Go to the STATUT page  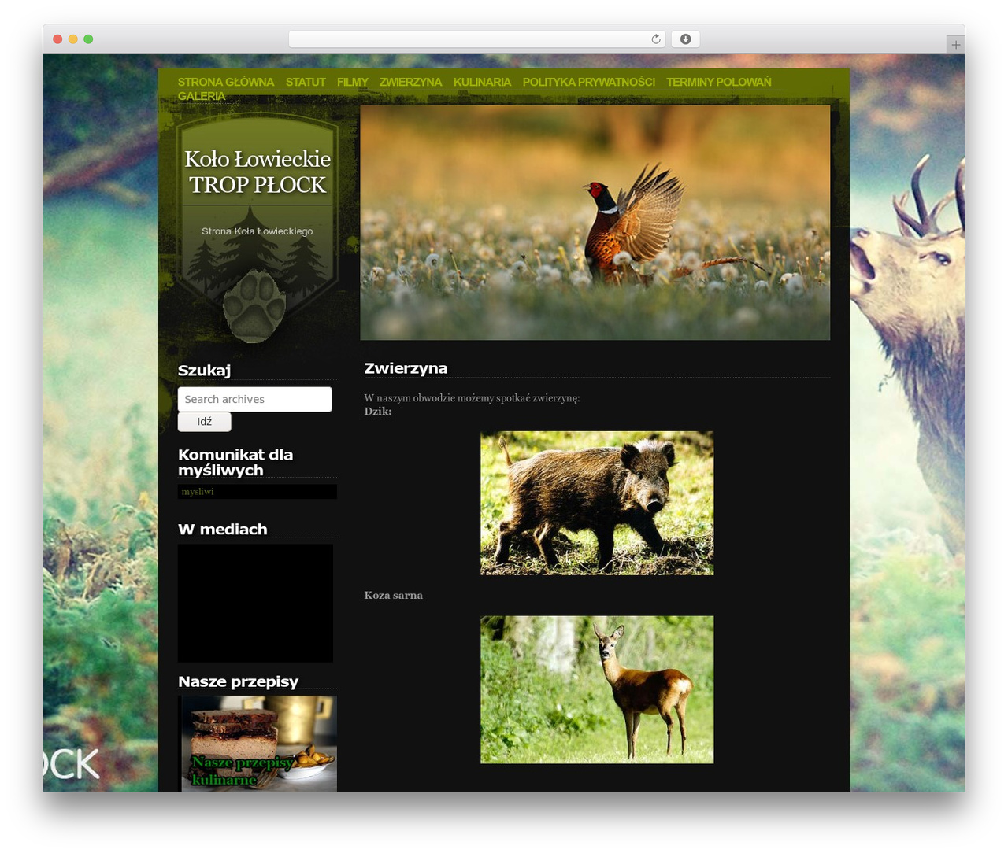pyautogui.click(x=306, y=82)
